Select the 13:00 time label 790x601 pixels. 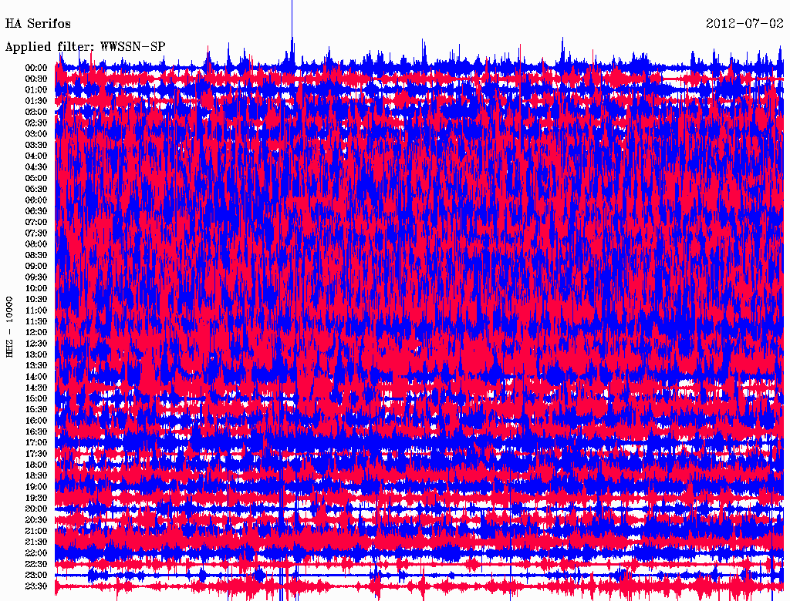coord(36,354)
